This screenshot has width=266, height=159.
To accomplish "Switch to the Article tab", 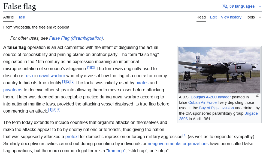I will 8,17.
